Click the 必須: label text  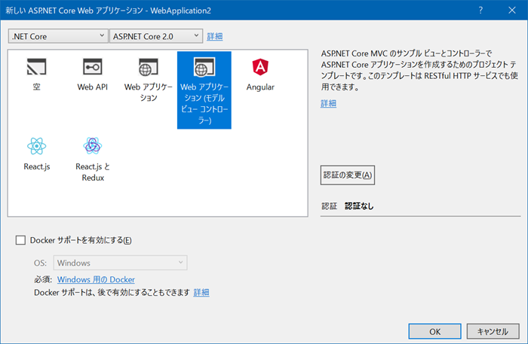pyautogui.click(x=43, y=279)
